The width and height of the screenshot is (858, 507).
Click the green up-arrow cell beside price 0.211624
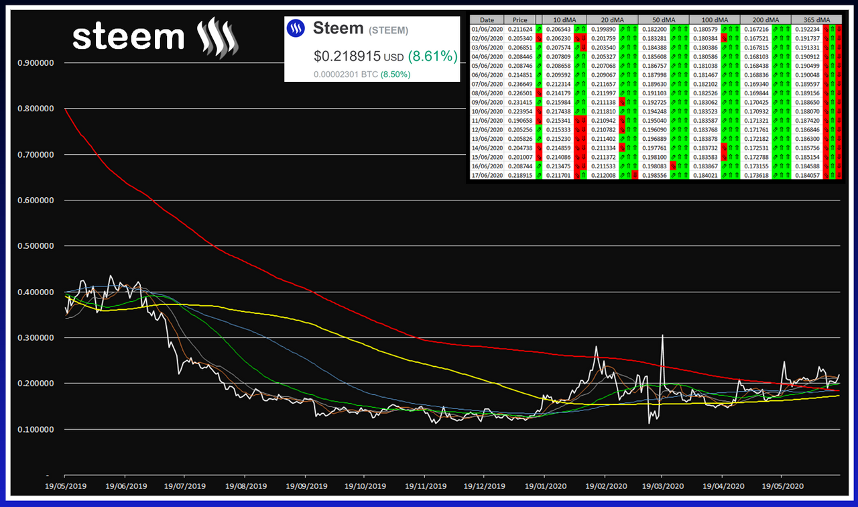click(540, 30)
